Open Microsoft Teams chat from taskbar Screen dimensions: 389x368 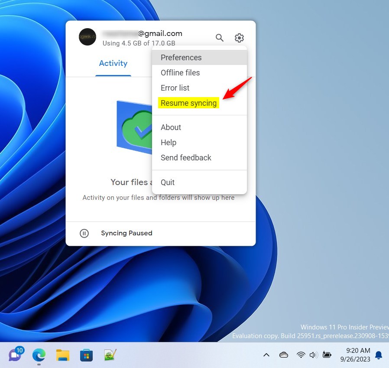click(x=16, y=355)
